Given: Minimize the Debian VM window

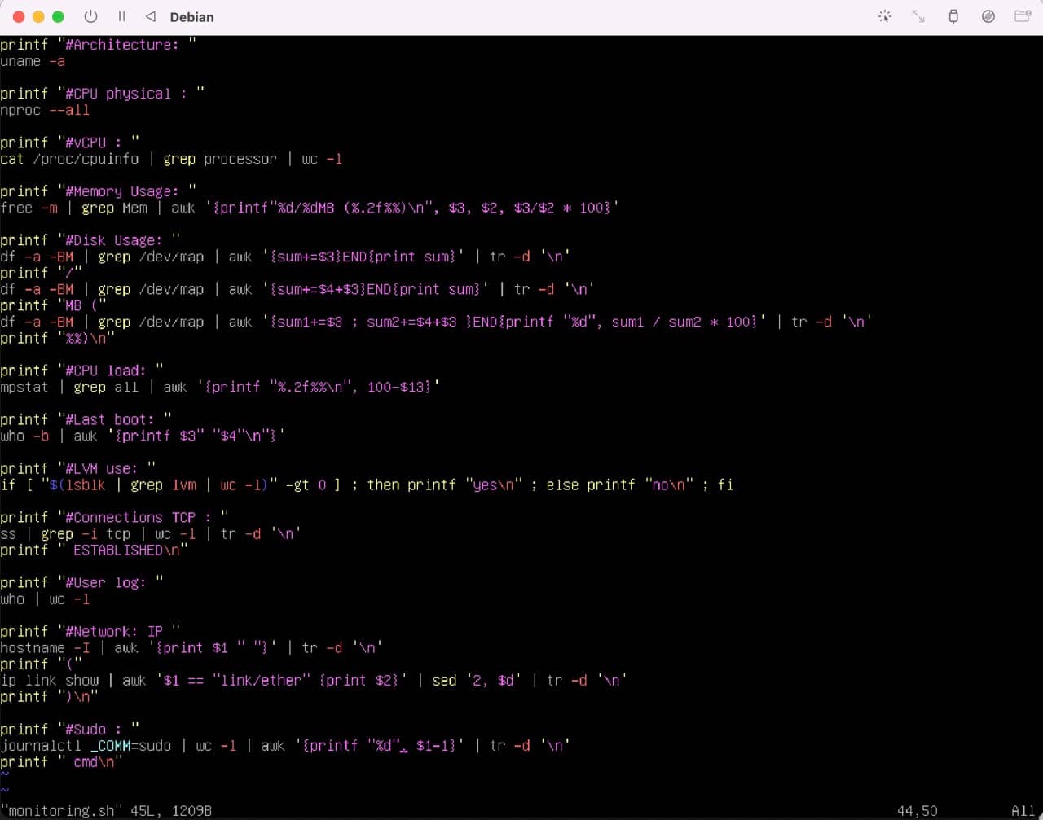Looking at the screenshot, I should [37, 16].
